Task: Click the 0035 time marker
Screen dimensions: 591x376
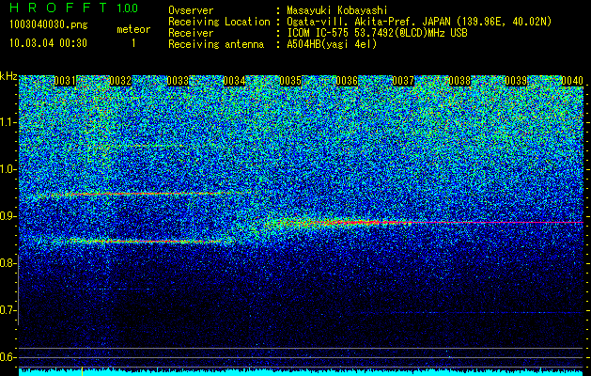Action: (290, 81)
